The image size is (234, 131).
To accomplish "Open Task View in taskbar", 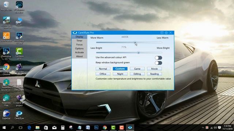I will pos(20,128).
